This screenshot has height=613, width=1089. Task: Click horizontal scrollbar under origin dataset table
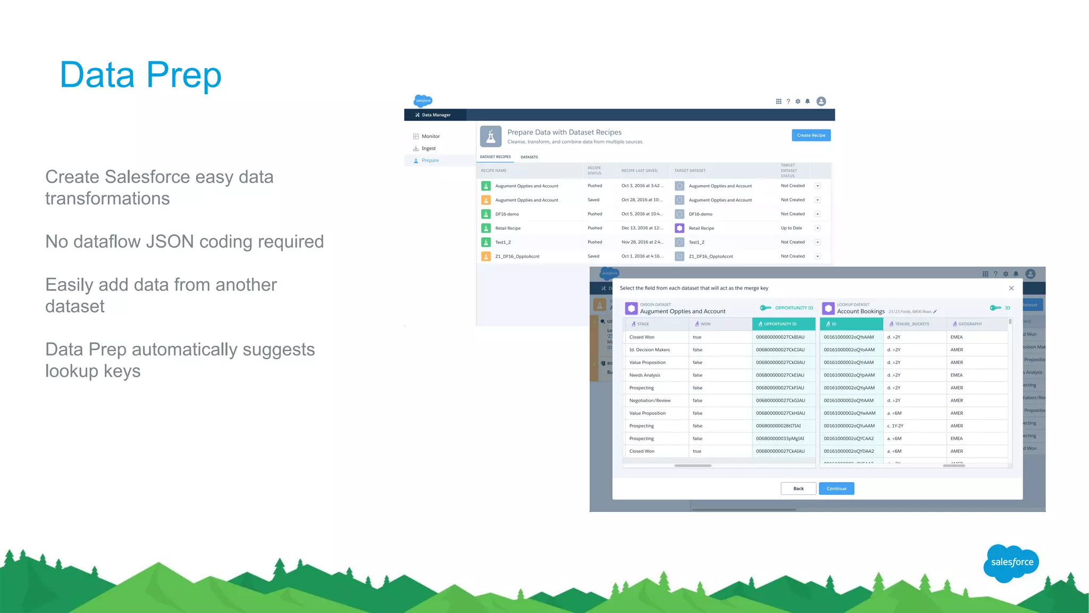693,466
